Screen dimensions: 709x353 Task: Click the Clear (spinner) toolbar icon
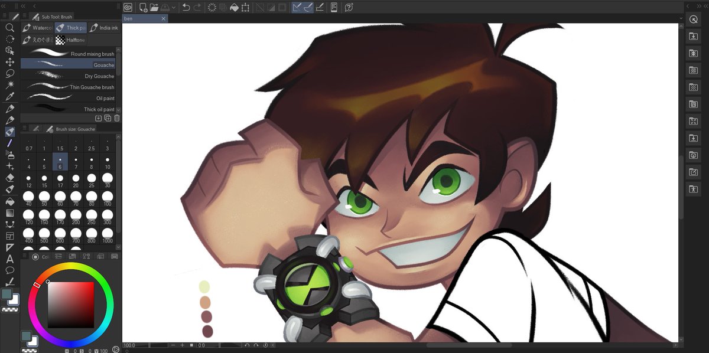(x=212, y=7)
